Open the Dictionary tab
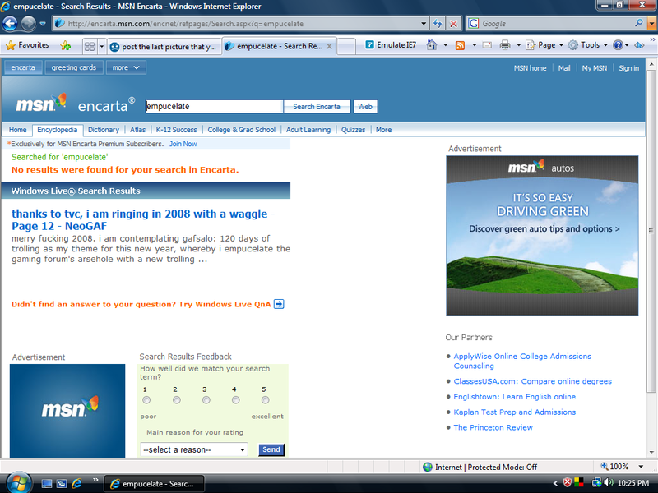 104,130
